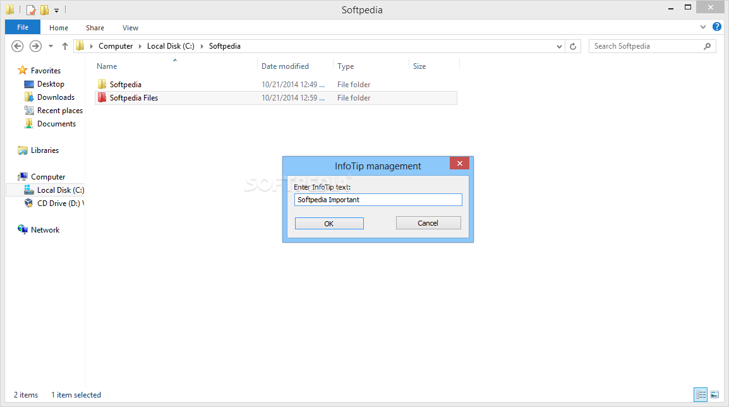Click the date 10/21/2014 12:49
Screen dimensions: 729x407
coord(293,85)
